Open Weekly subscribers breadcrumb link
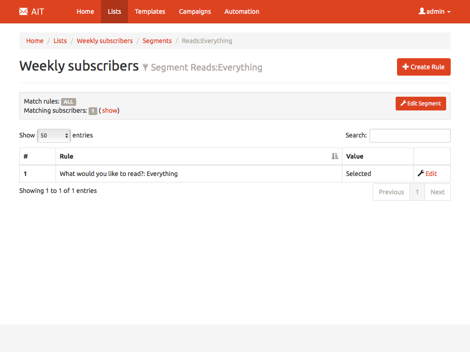470x352 pixels. tap(105, 41)
